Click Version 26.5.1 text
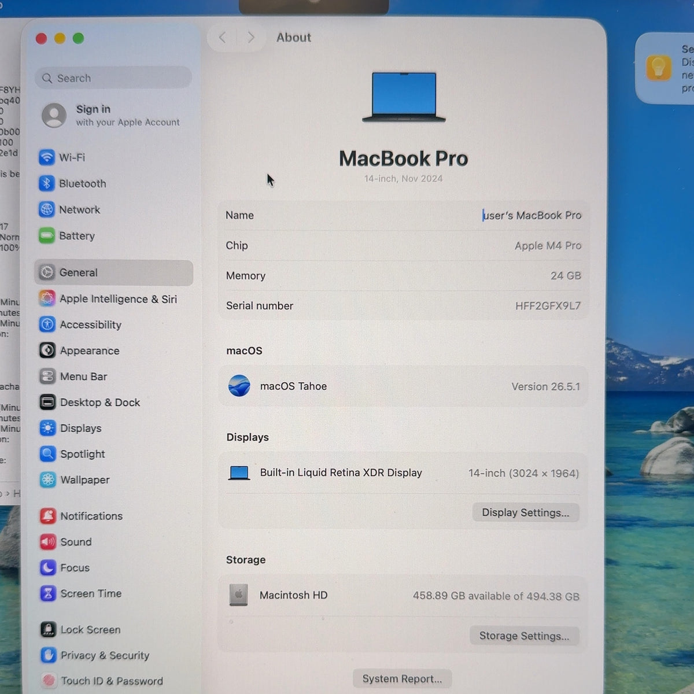694x694 pixels. coord(545,386)
